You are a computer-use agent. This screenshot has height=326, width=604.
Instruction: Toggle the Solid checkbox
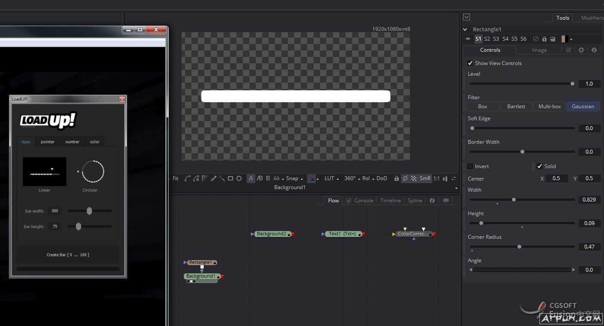[x=539, y=166]
